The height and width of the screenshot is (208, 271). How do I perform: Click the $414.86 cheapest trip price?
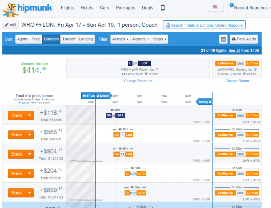[34, 70]
